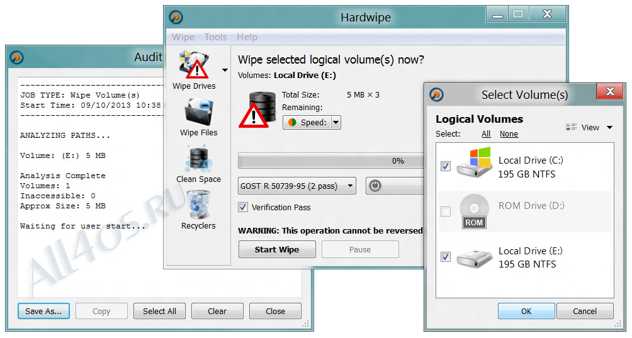Uncheck the Local Drive (E:) checkbox
Viewport: 632px width, 338px height.
point(446,257)
